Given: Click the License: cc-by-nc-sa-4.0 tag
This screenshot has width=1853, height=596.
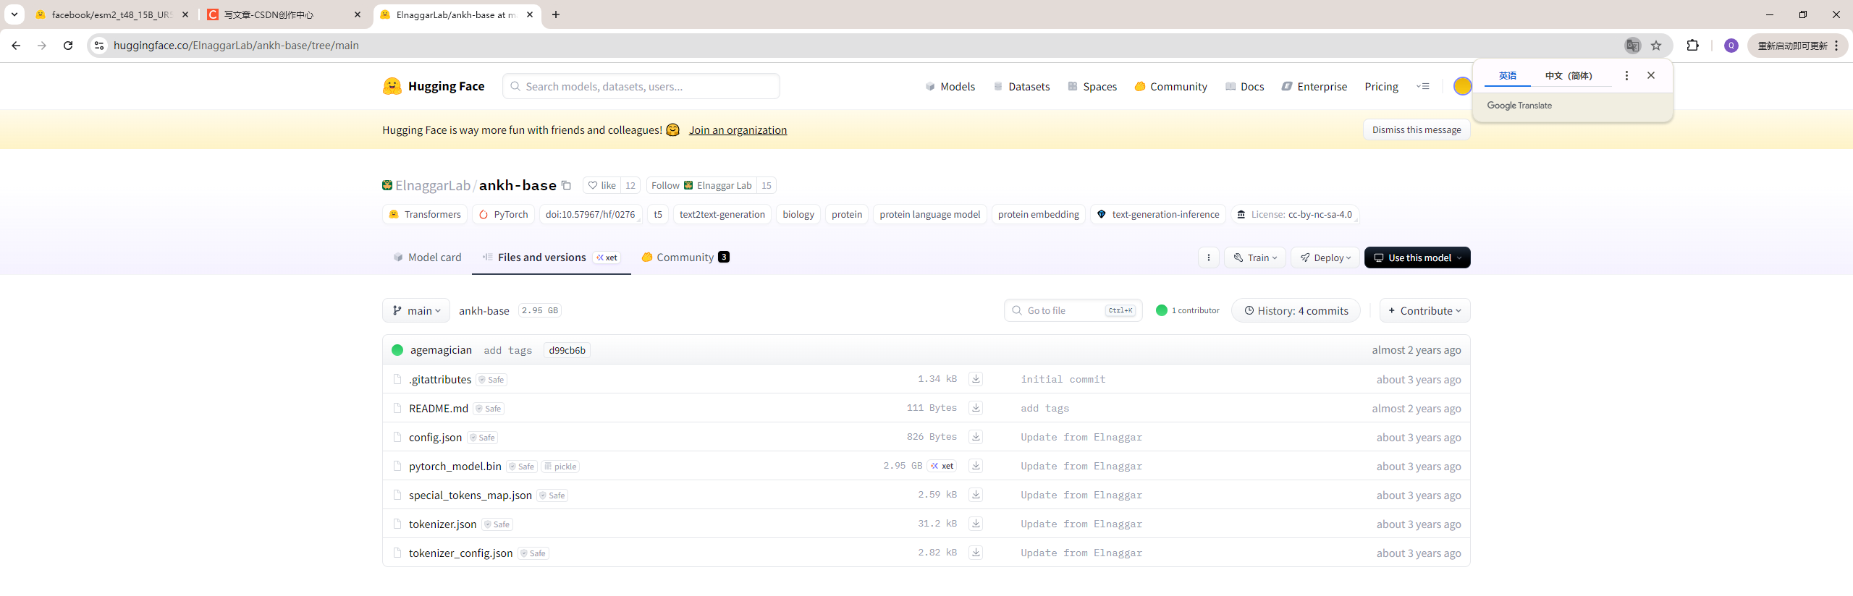Looking at the screenshot, I should (x=1294, y=214).
